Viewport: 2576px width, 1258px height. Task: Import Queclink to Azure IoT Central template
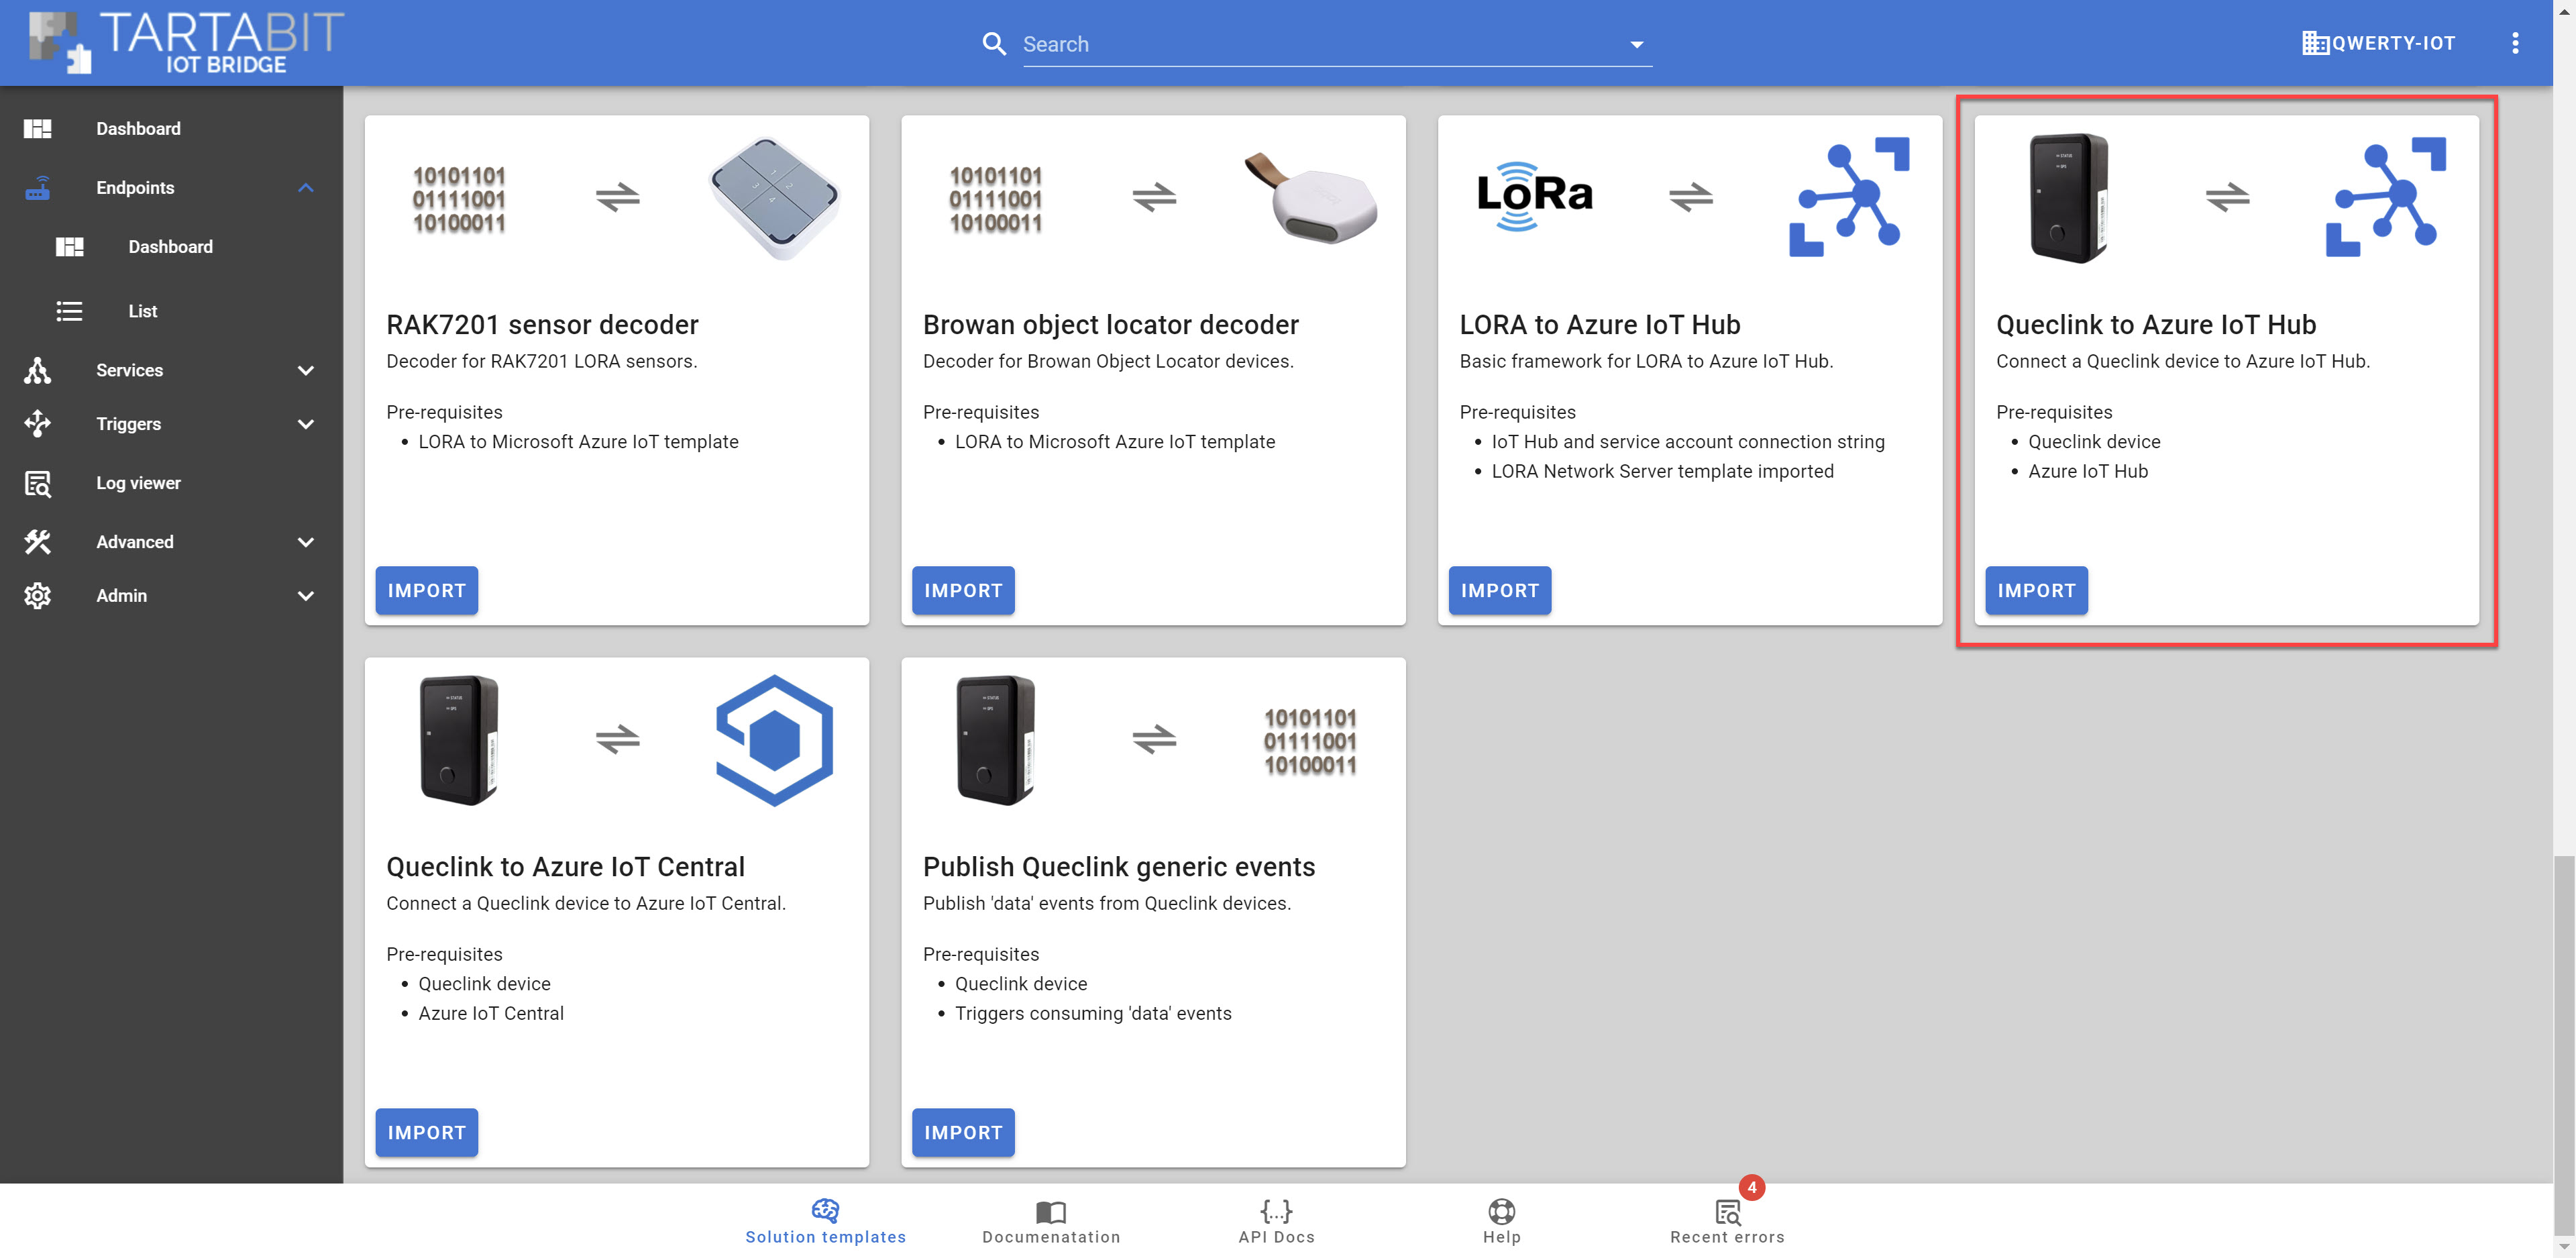click(x=427, y=1133)
